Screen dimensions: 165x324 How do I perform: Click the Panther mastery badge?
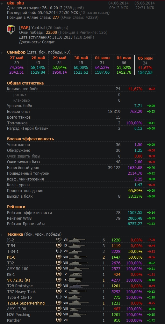(59, 320)
